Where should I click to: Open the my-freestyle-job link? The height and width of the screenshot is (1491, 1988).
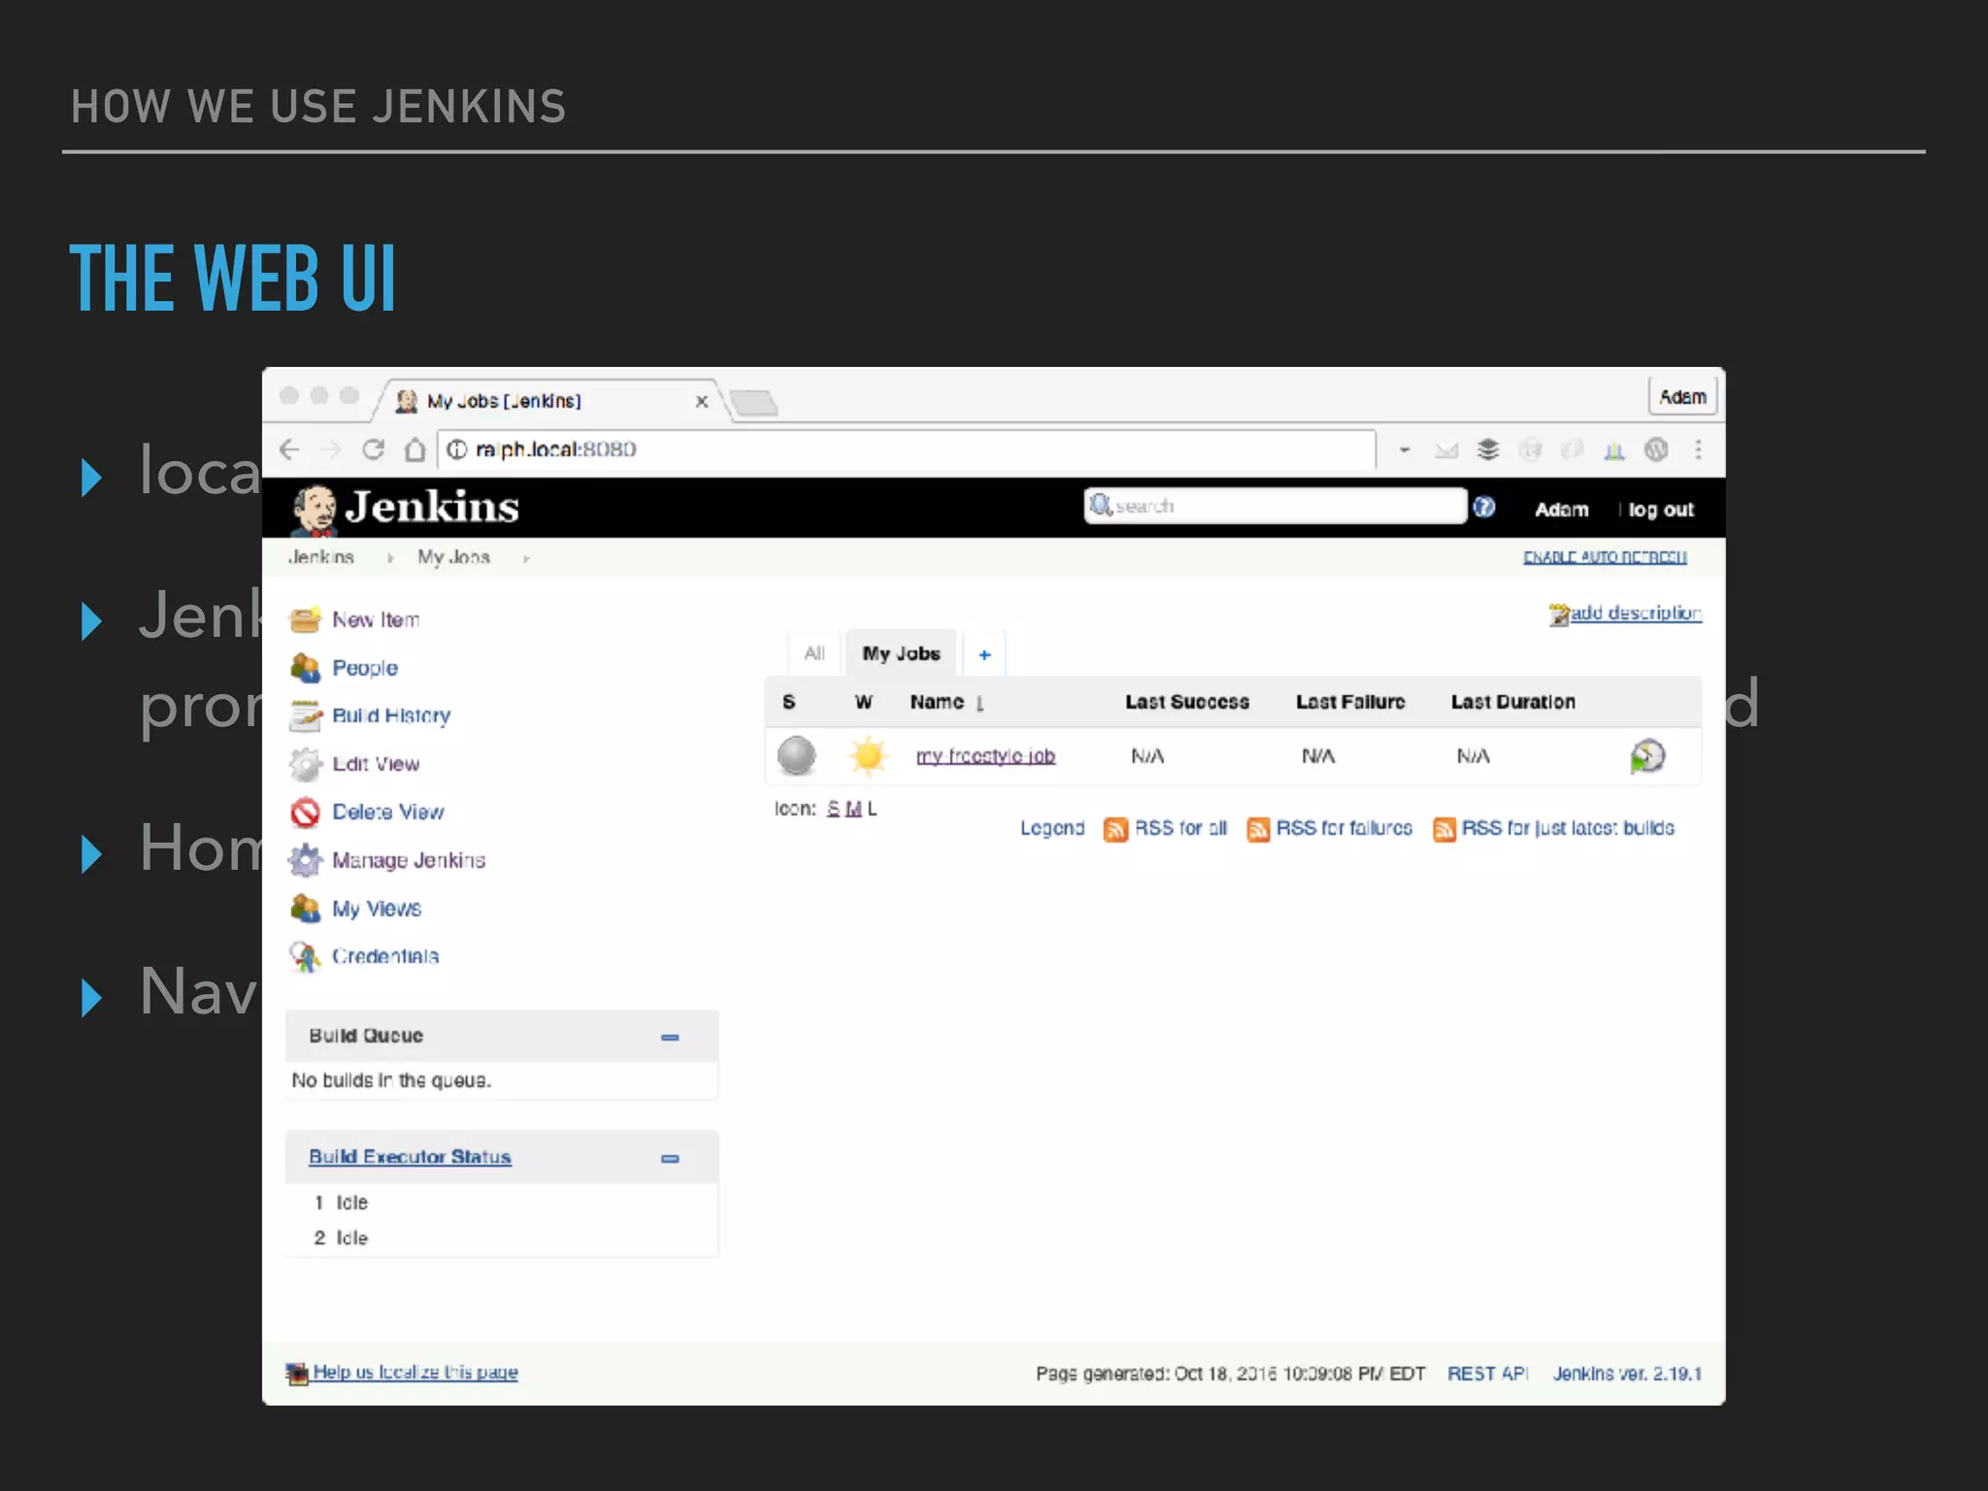click(985, 756)
